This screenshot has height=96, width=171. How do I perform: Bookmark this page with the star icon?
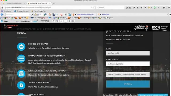(127, 8)
